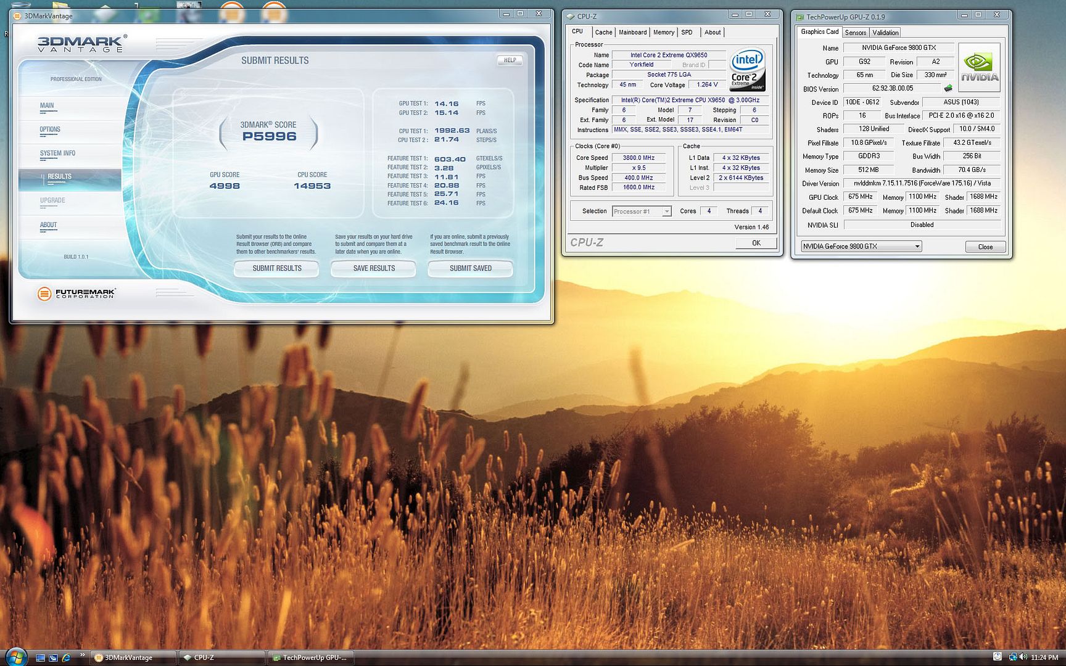The image size is (1066, 666).
Task: Switch to CPU-Z taskbar button
Action: 222,657
